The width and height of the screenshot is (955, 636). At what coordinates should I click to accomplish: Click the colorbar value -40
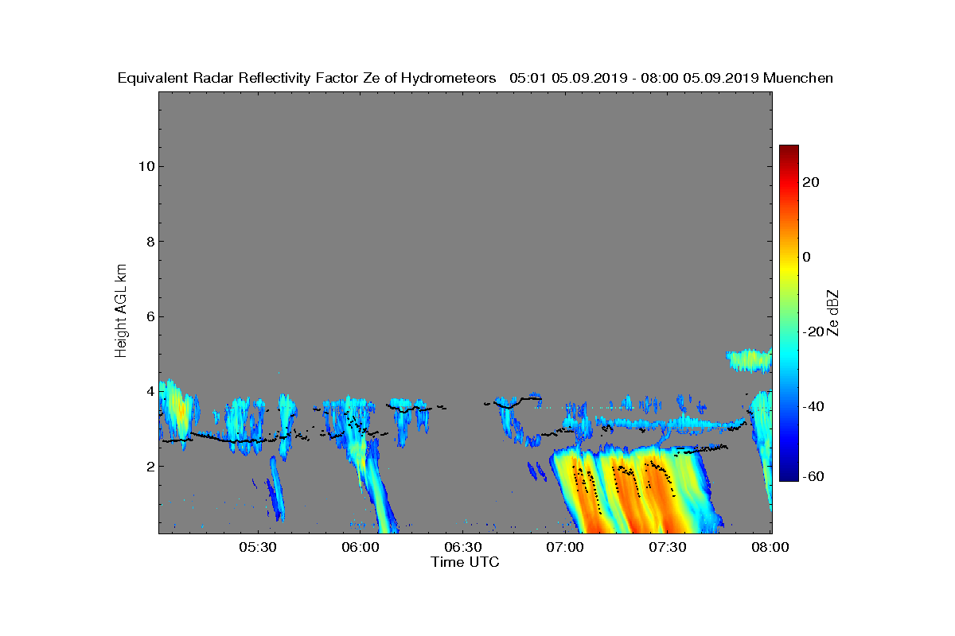click(x=814, y=407)
